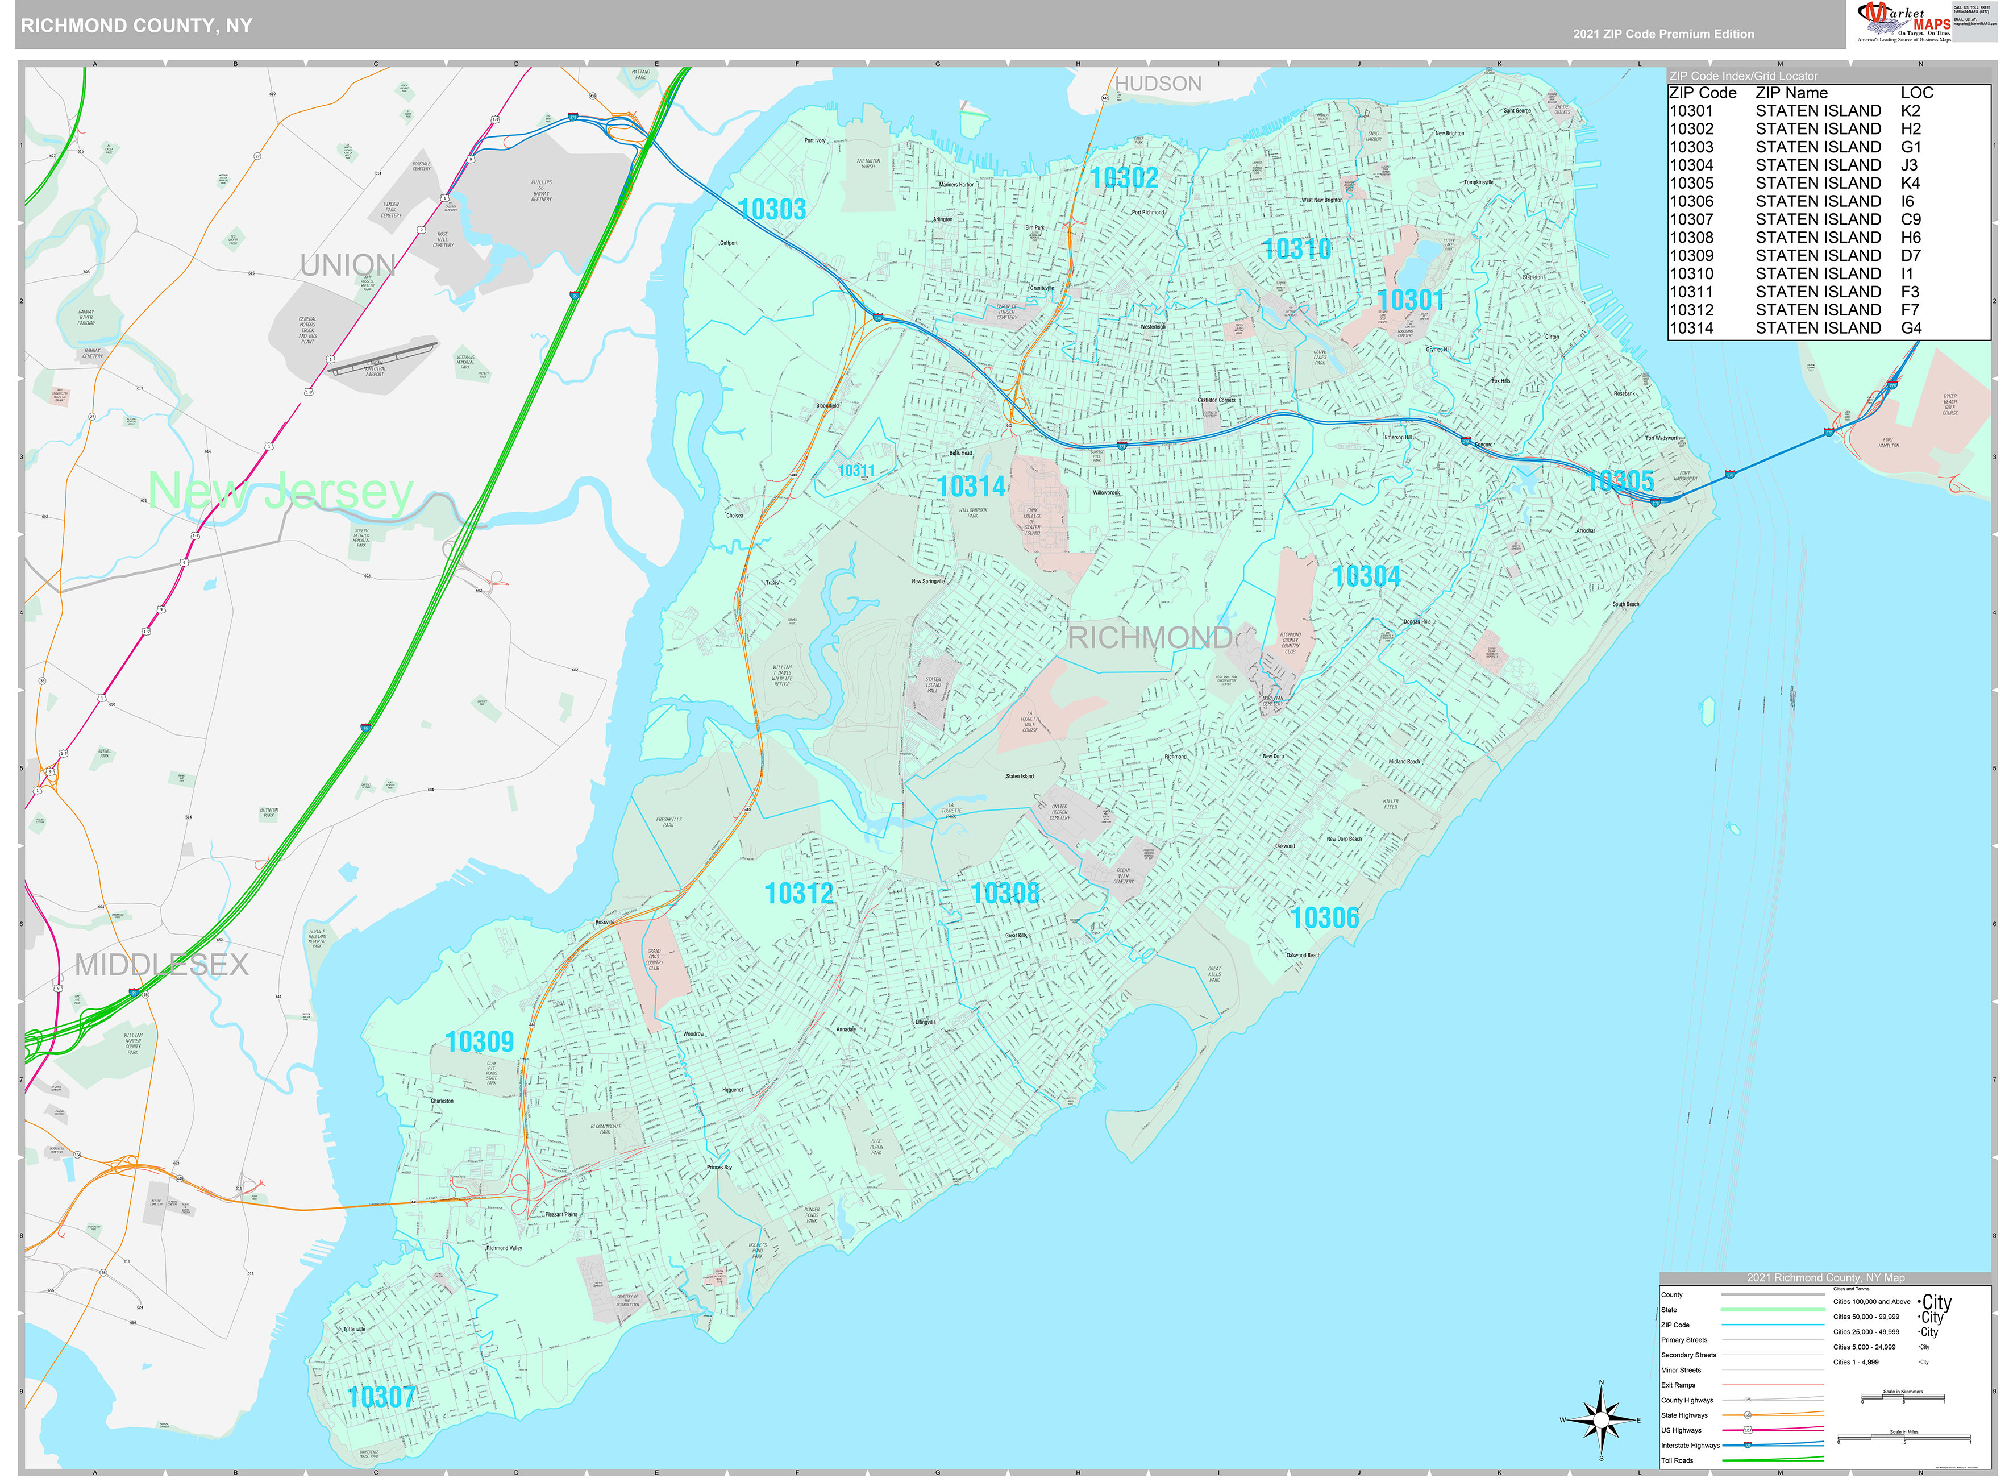Click the small green dot for Cities 1 - 4,999
Viewport: 2009px width, 1478px height.
[x=1920, y=1361]
